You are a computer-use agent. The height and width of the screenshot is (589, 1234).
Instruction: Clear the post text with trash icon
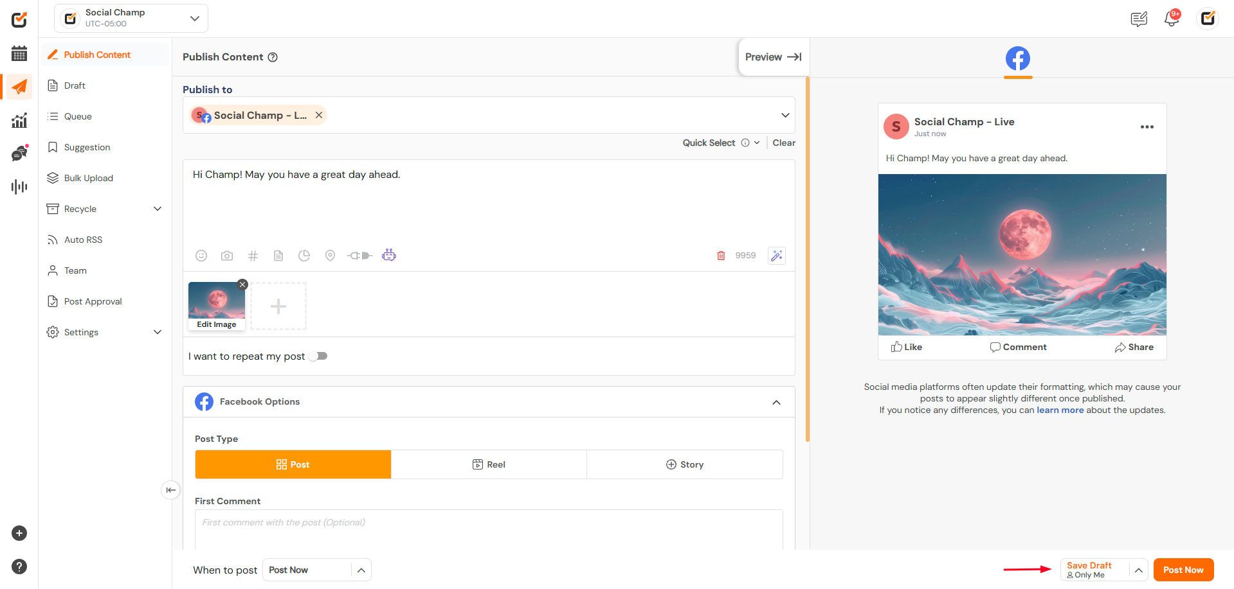tap(721, 256)
